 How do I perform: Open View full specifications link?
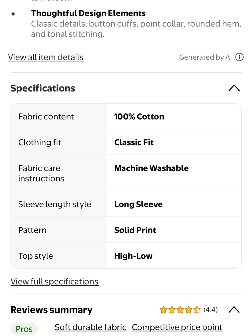[x=54, y=282]
